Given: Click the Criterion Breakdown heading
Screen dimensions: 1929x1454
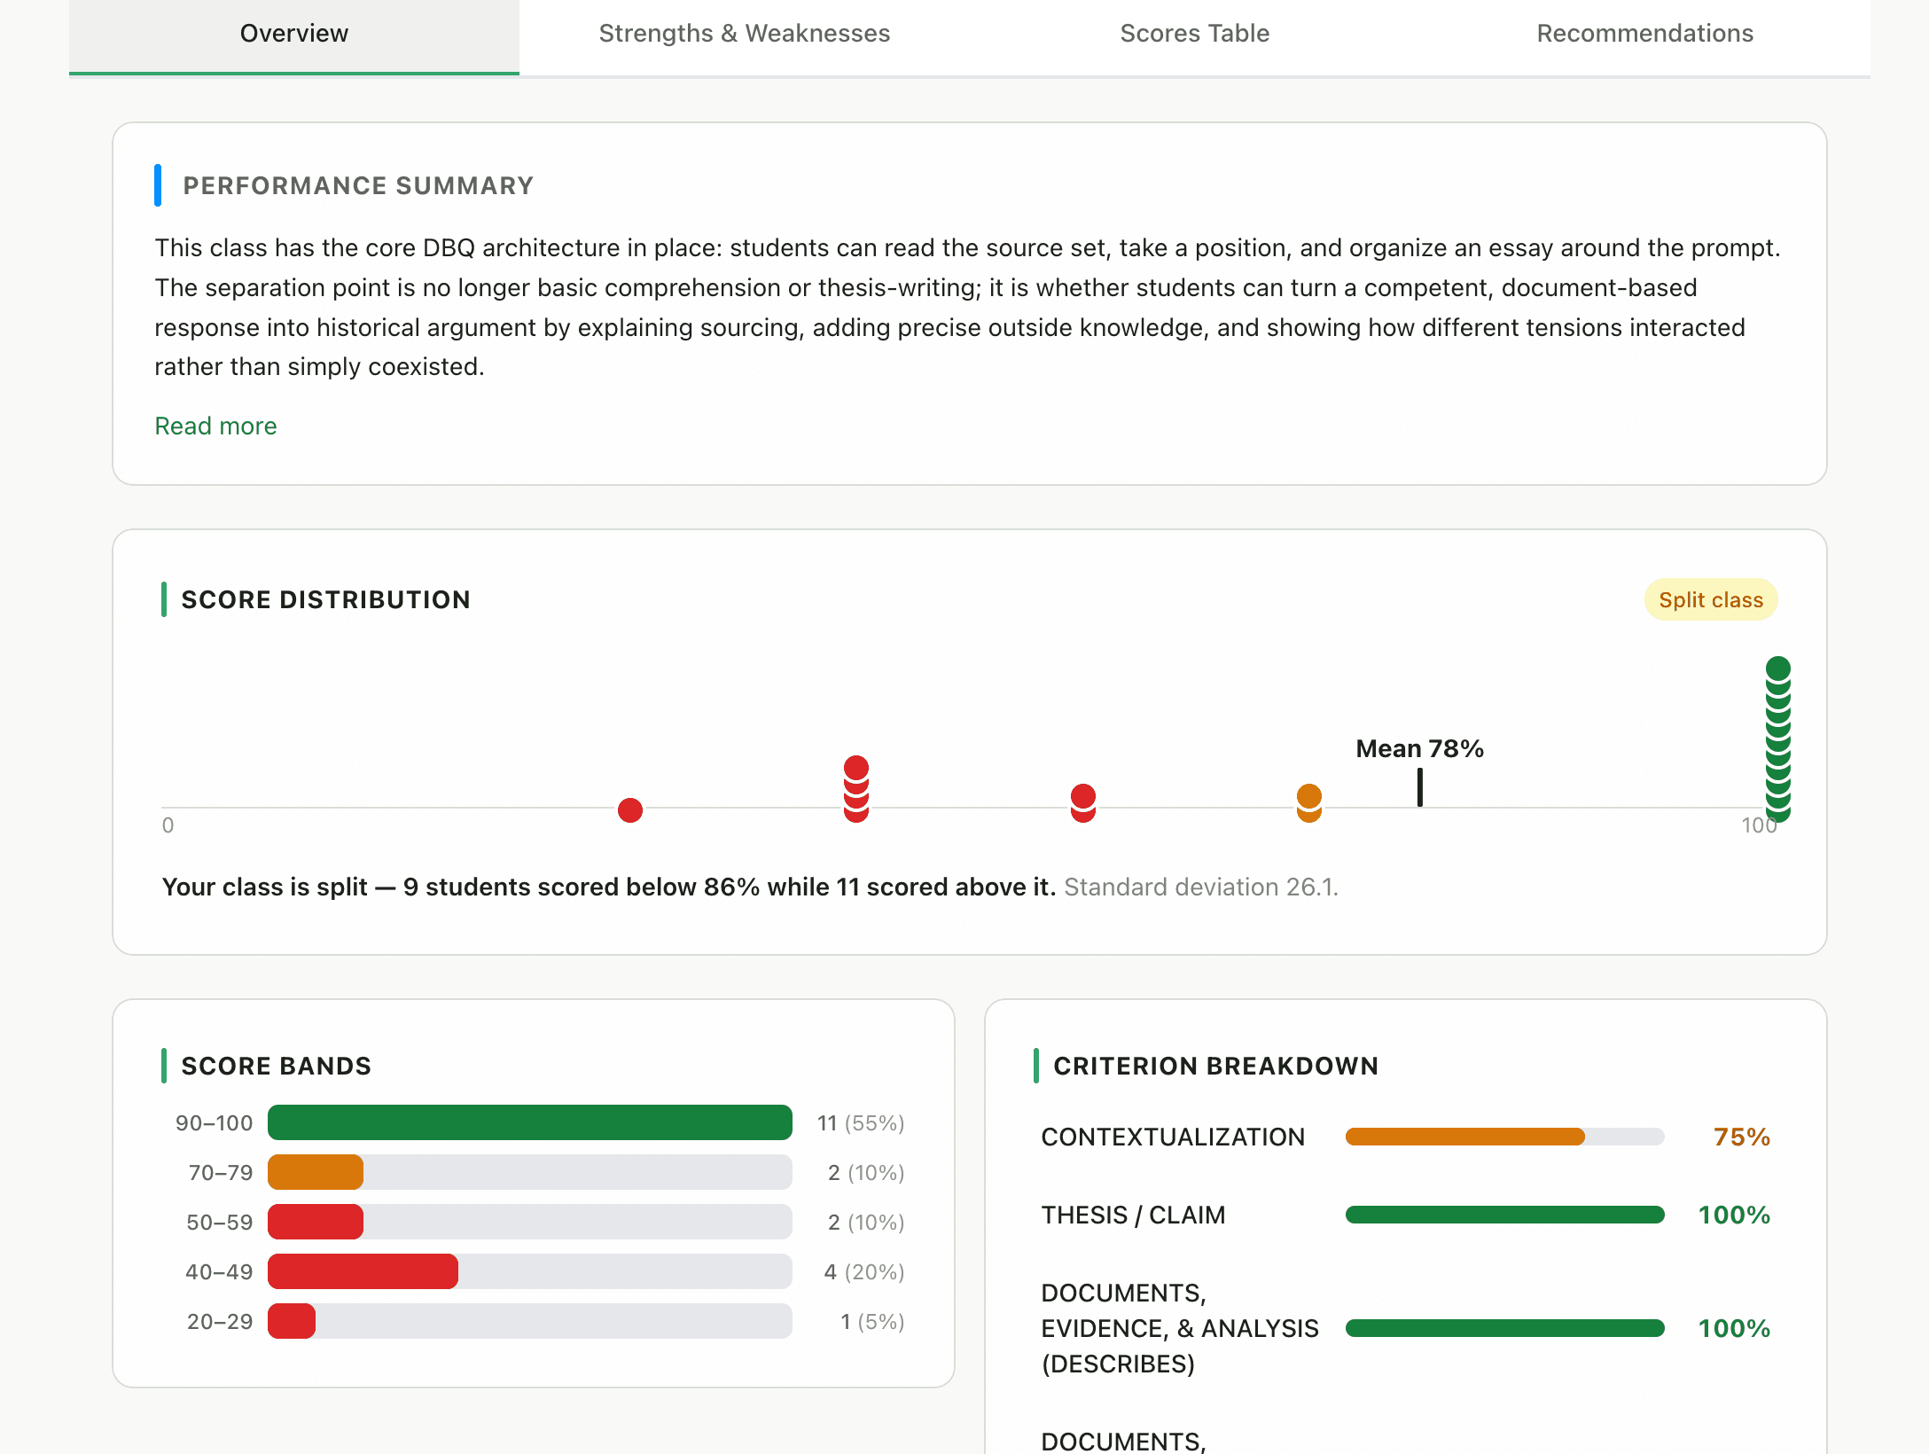Looking at the screenshot, I should [x=1215, y=1066].
